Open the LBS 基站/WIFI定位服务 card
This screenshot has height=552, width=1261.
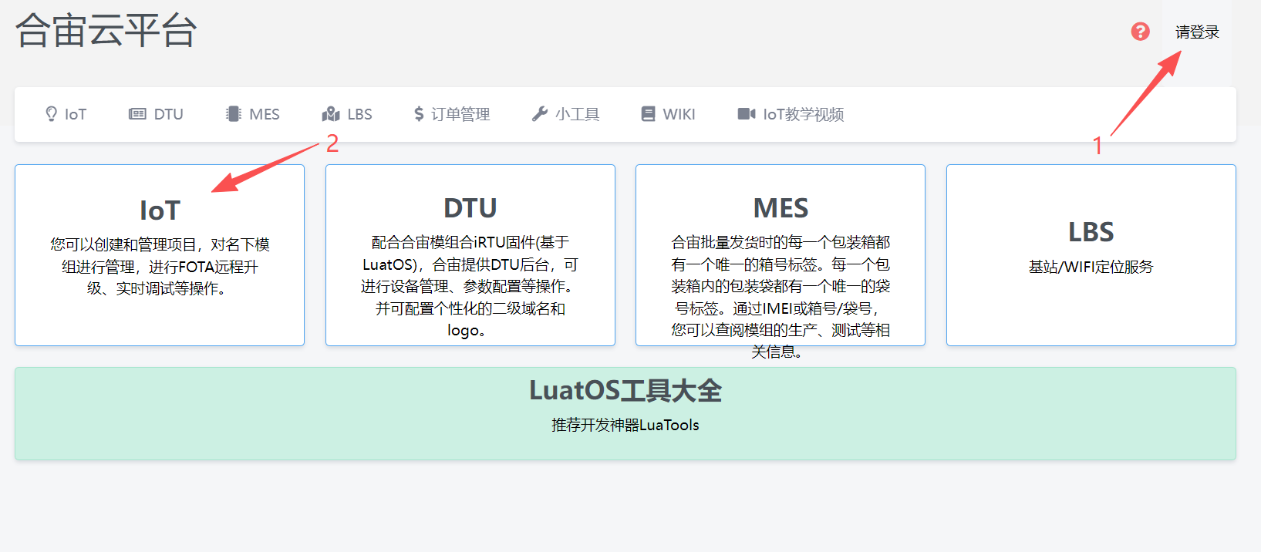click(1091, 254)
